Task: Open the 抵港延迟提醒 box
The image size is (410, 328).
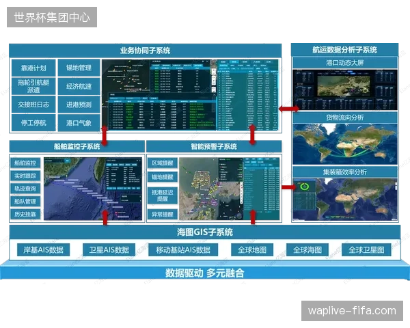Action: click(x=163, y=195)
